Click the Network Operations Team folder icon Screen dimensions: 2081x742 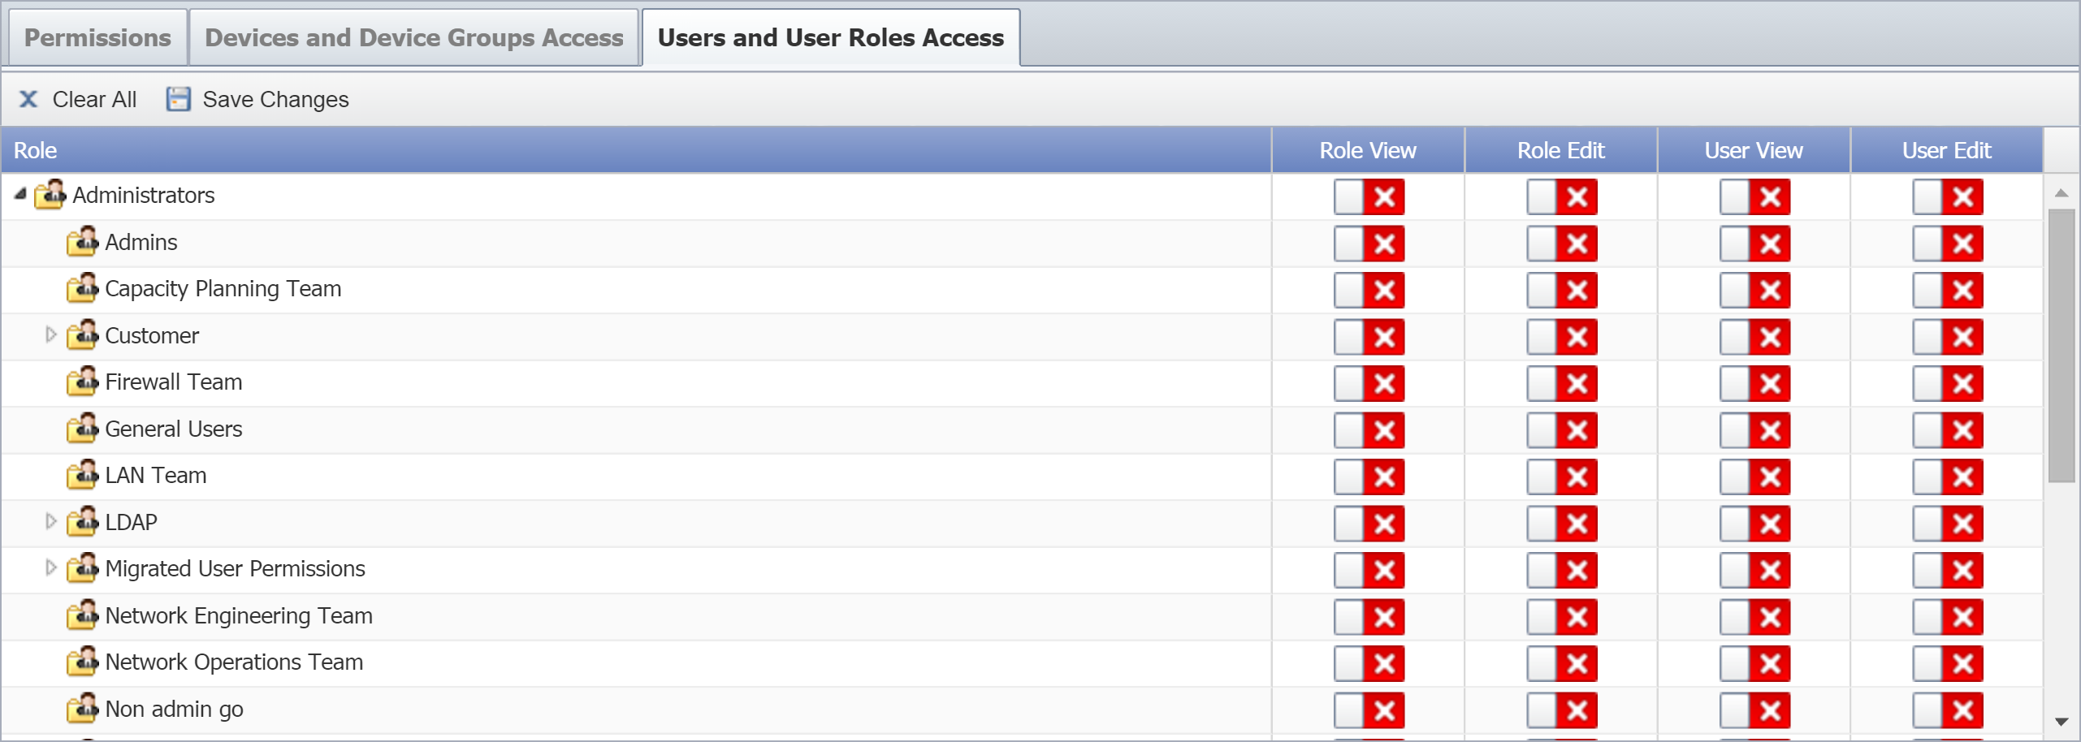(x=82, y=662)
